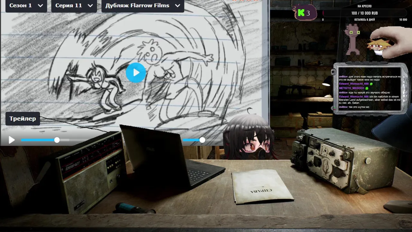Click the small play icon in player controls
This screenshot has width=412, height=232.
coord(12,140)
